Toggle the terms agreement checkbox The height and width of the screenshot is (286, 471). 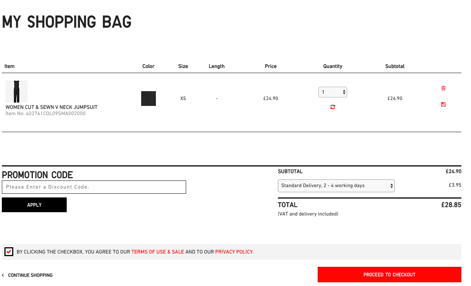coord(9,252)
